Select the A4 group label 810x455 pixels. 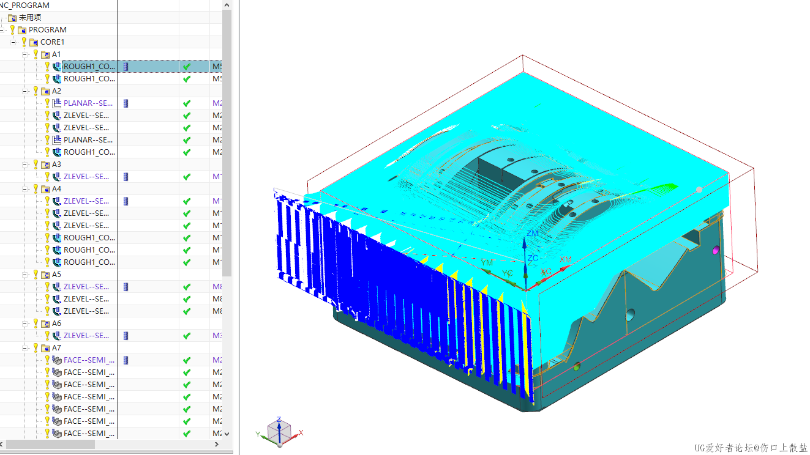click(x=56, y=189)
